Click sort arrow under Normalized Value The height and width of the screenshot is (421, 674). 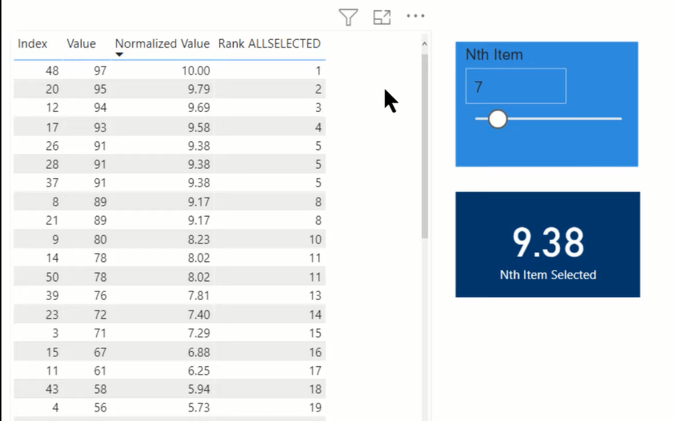[x=119, y=55]
